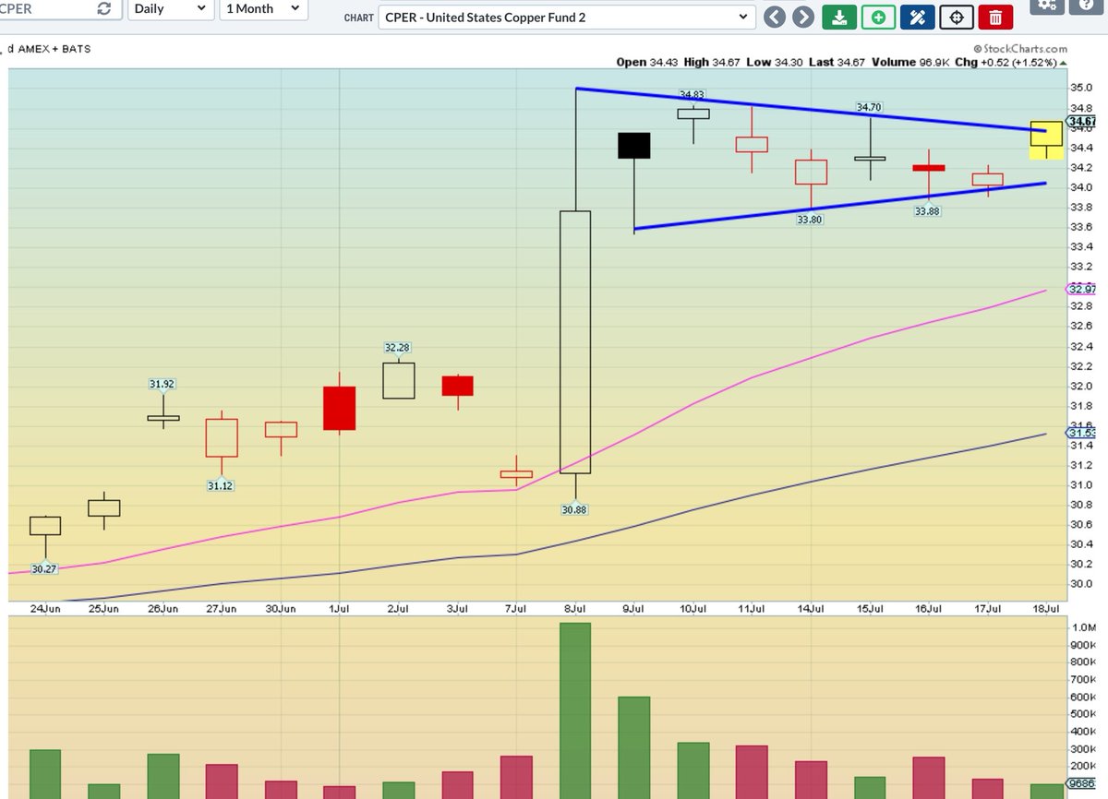This screenshot has height=799, width=1108.
Task: Click the AMEX + BATS exchange label
Action: coord(54,48)
